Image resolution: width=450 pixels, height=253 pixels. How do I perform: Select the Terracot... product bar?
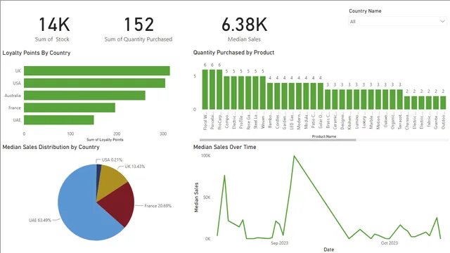400,100
